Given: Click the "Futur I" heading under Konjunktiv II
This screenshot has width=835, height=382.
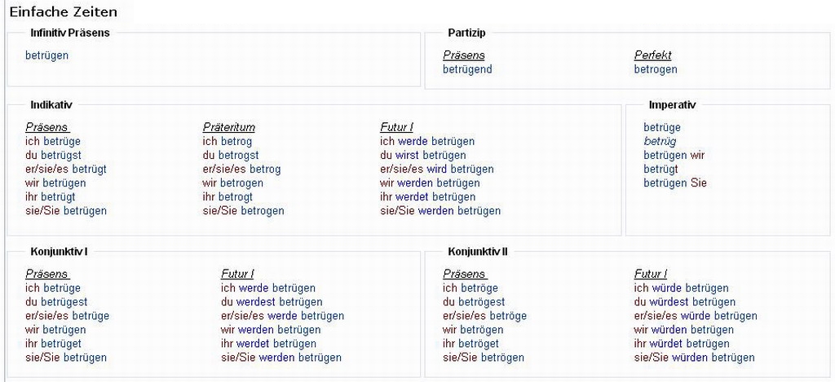Looking at the screenshot, I should (650, 274).
